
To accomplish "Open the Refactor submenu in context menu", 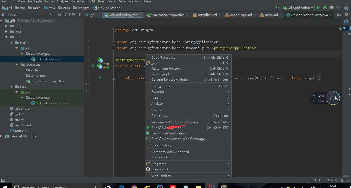I will click(x=188, y=91).
